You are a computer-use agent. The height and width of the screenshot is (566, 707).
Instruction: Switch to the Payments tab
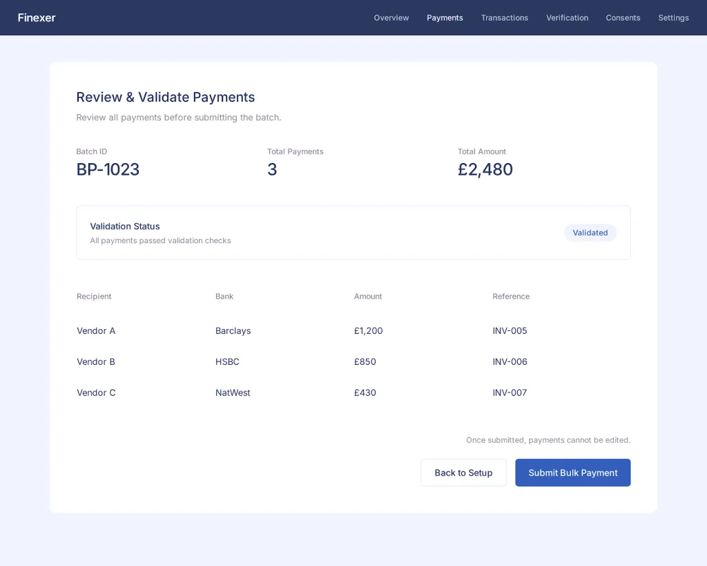pyautogui.click(x=445, y=17)
